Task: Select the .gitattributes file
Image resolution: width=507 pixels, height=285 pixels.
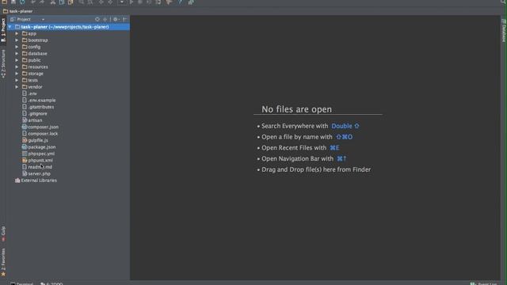Action: pos(38,107)
